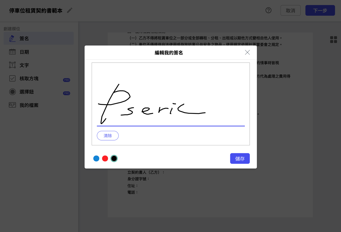Click the calendar date icon
The height and width of the screenshot is (232, 341).
12,52
